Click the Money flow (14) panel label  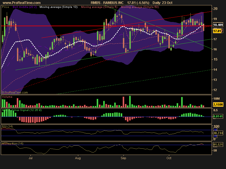point(13,144)
